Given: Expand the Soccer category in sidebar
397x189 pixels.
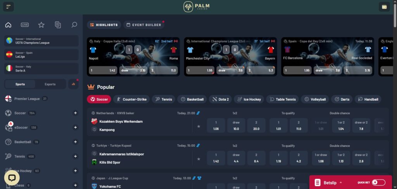Looking at the screenshot, I should pos(75,113).
